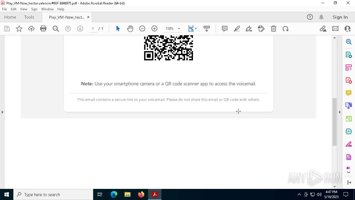Rotate the page with rotate icon
Viewport: 355px width, 200px height.
[x=286, y=29]
